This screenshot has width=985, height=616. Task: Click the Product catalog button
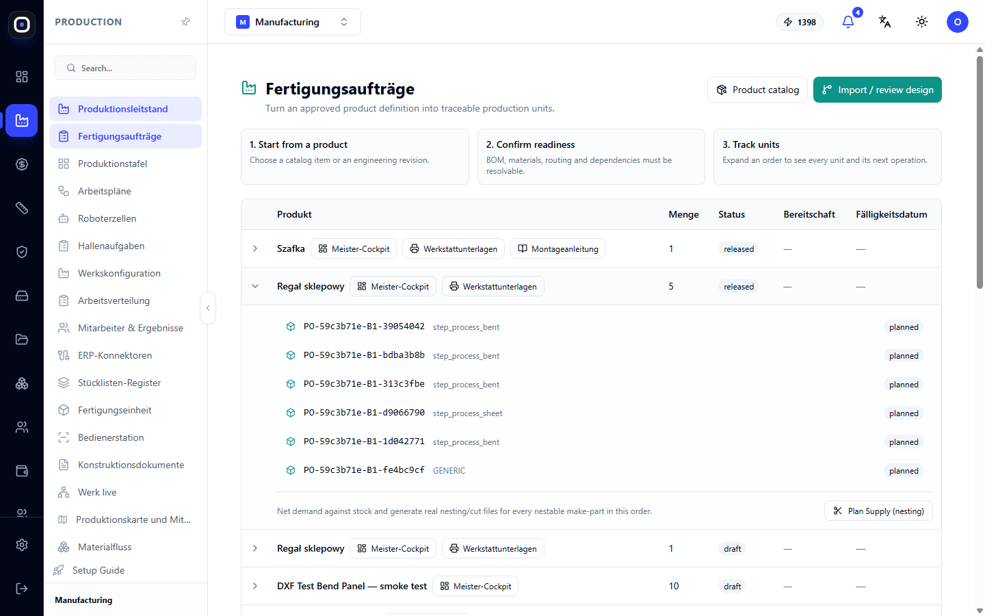click(x=757, y=90)
